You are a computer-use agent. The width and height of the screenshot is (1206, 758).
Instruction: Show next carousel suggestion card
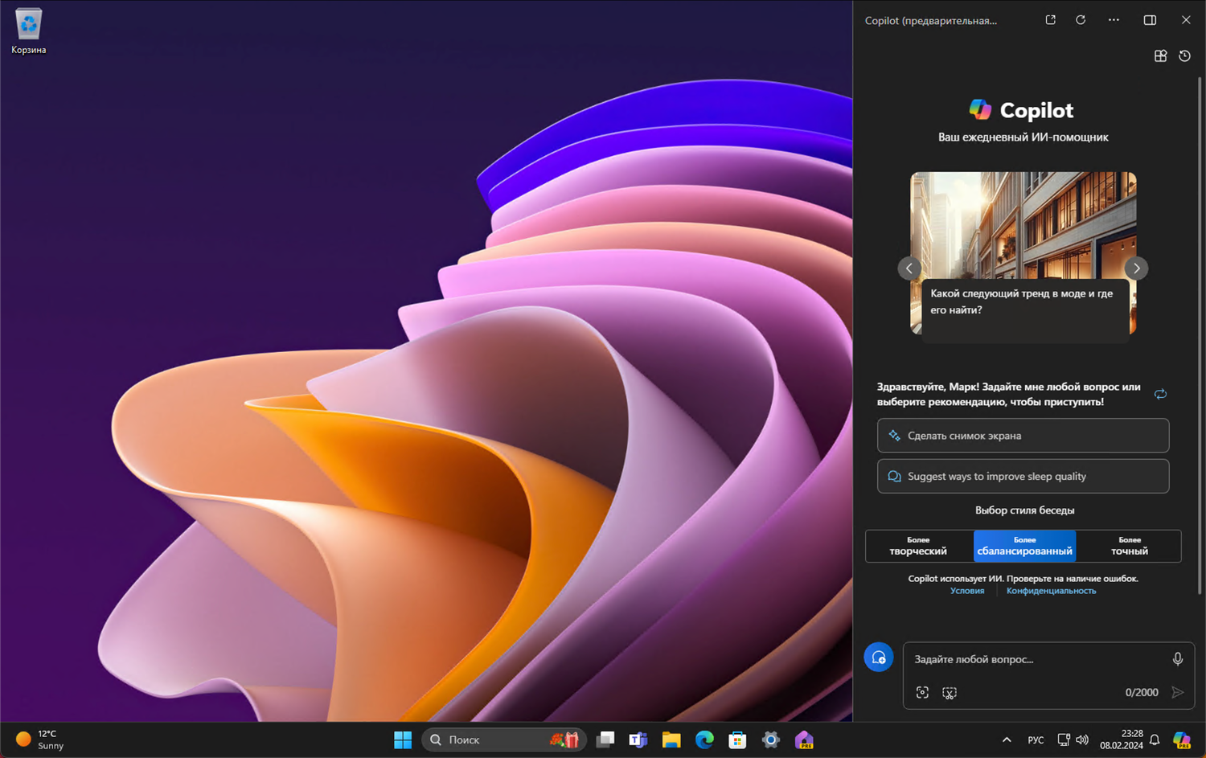pyautogui.click(x=1136, y=268)
